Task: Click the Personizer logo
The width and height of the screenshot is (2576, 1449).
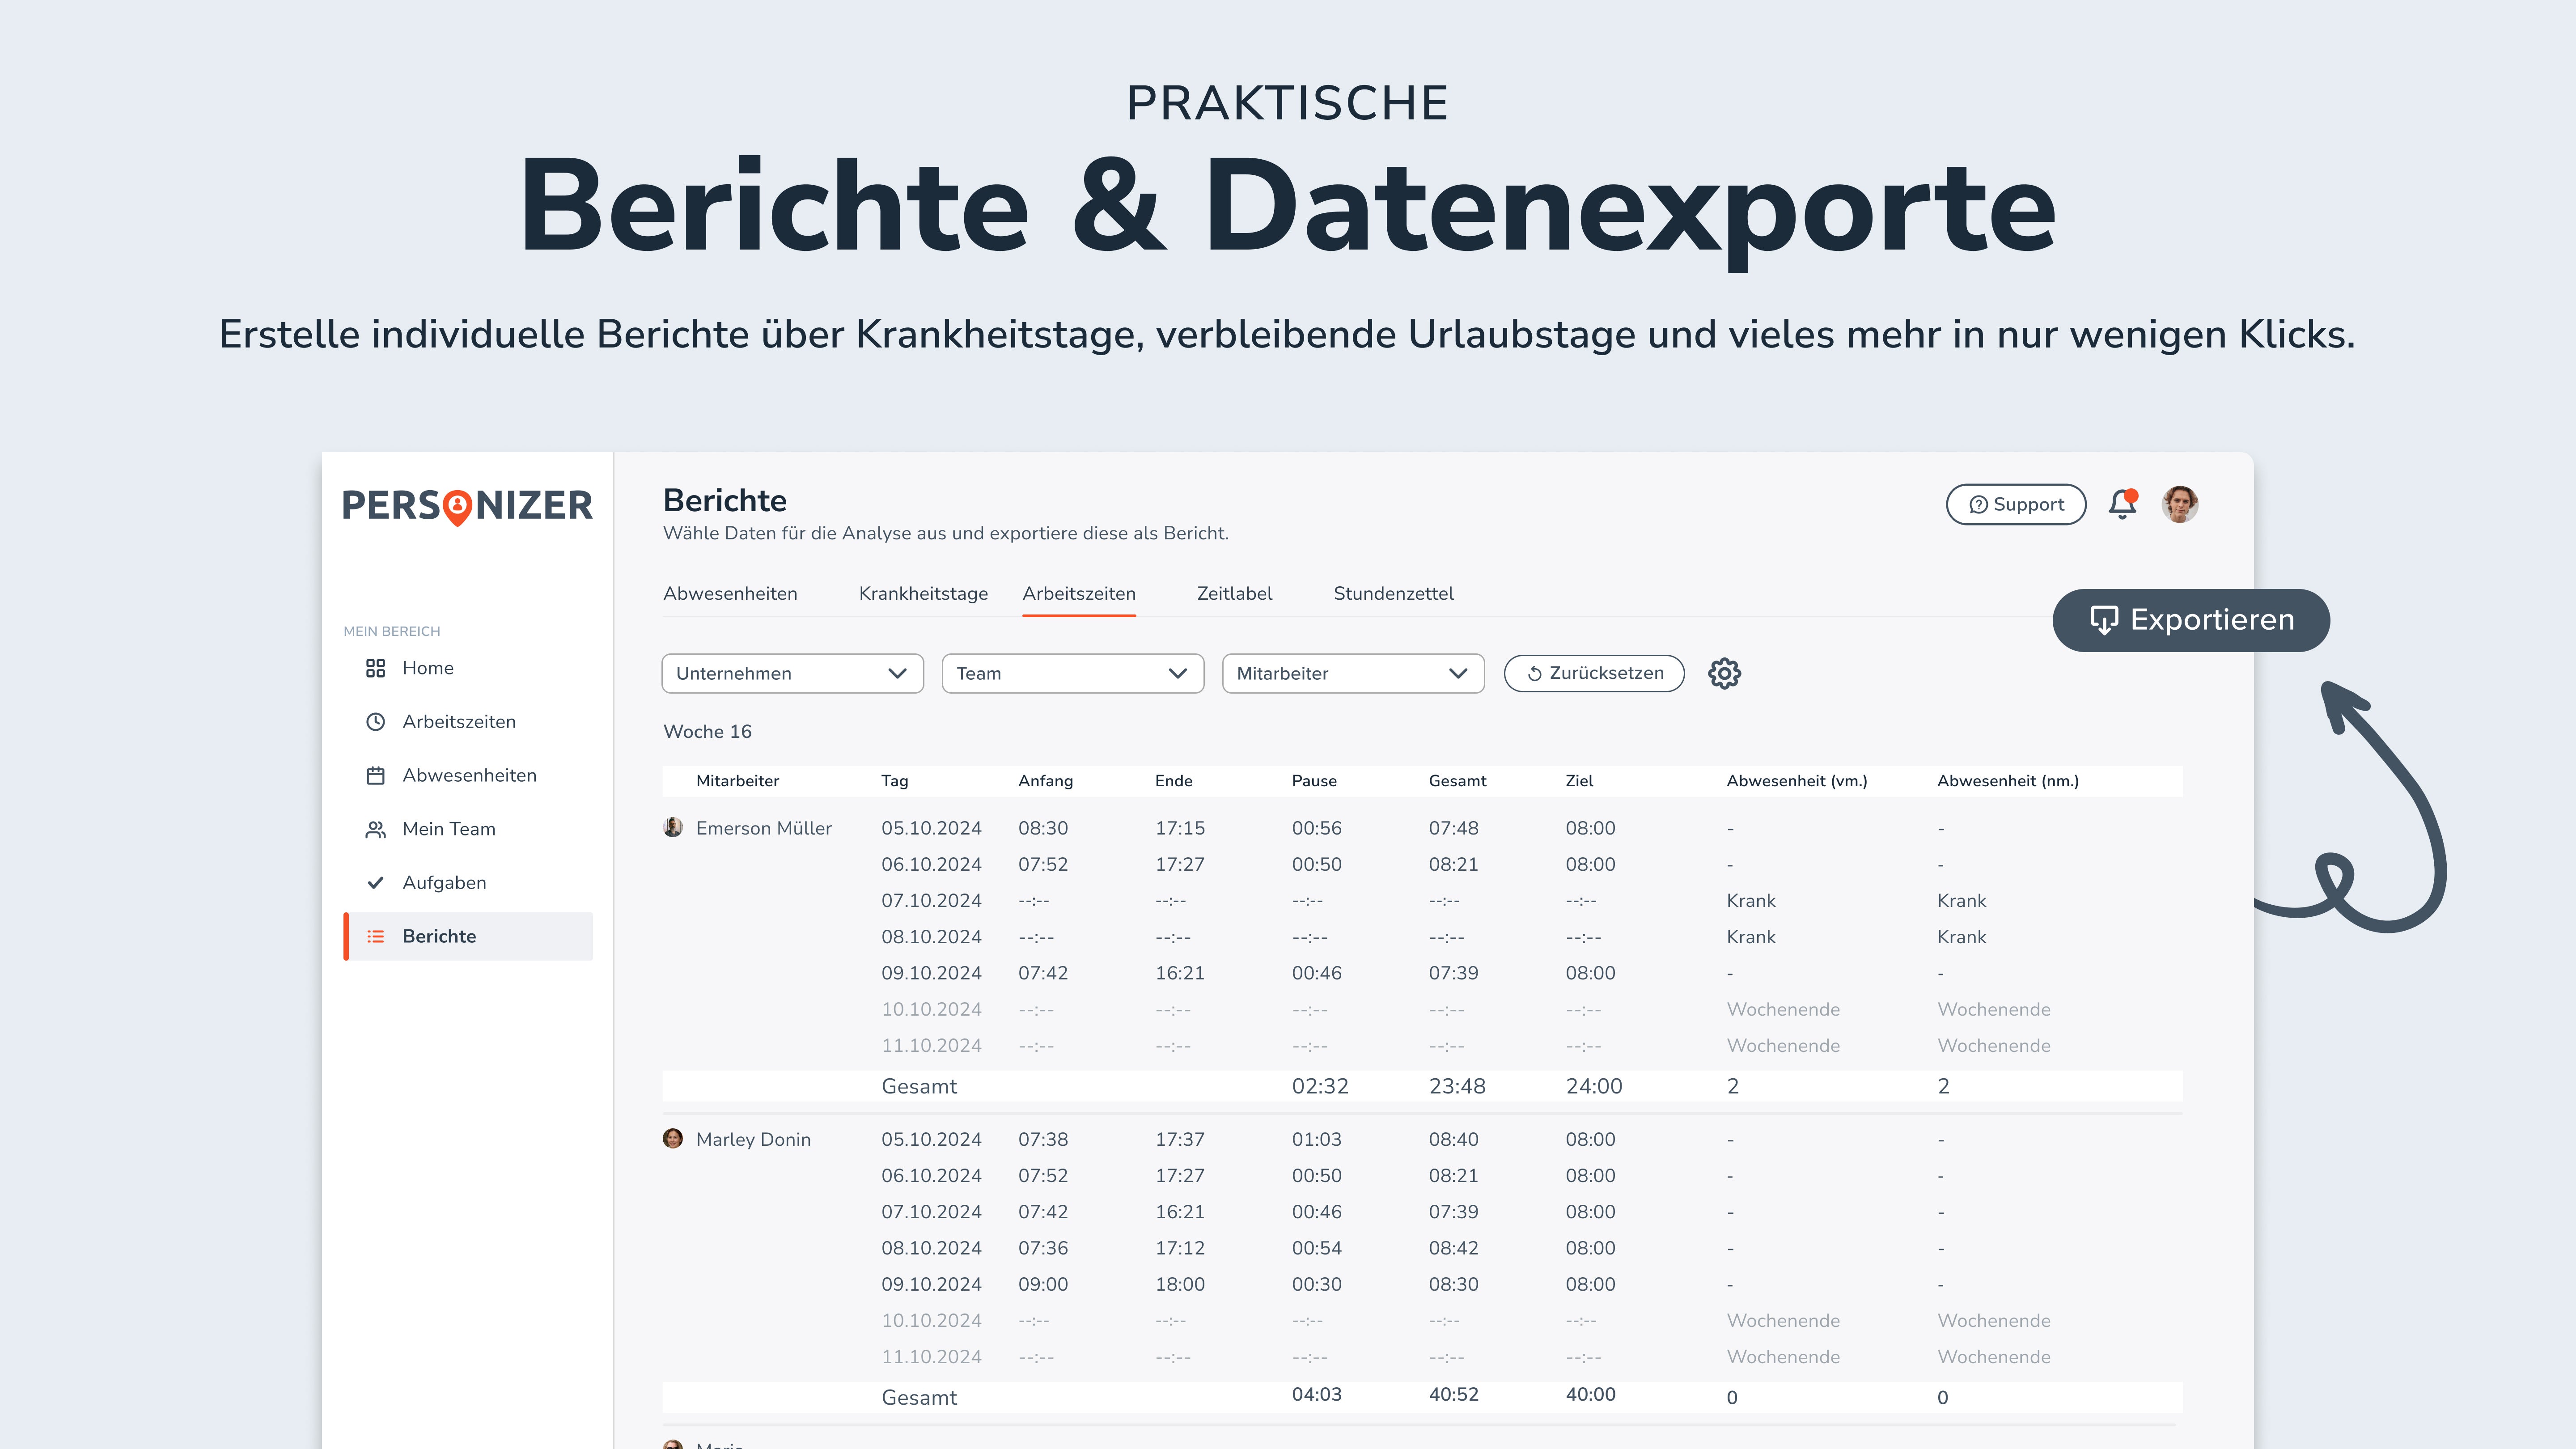Action: point(467,506)
